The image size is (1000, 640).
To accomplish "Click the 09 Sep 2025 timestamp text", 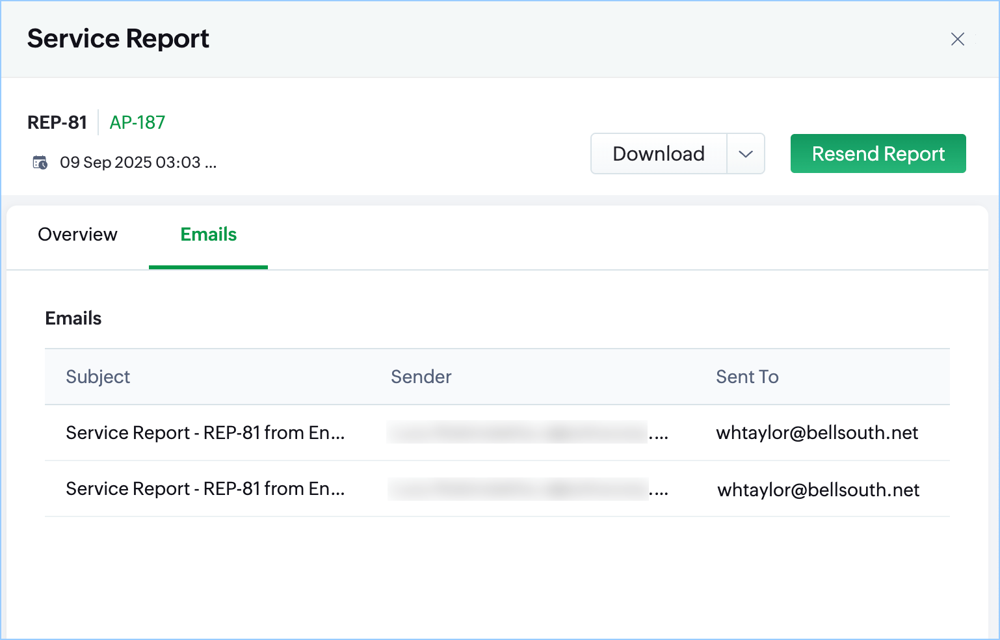I will tap(138, 163).
